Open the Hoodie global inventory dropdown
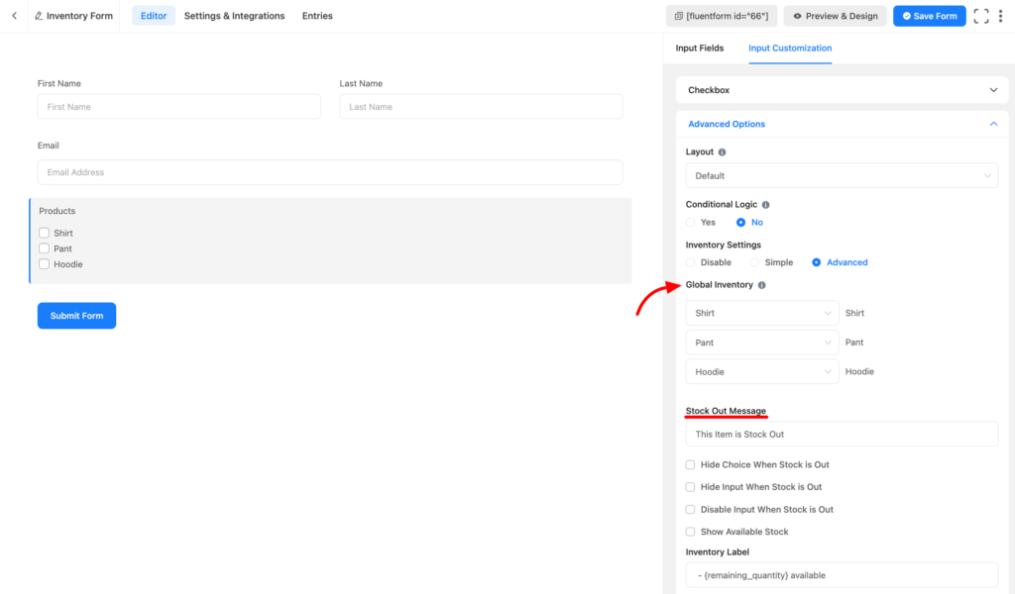Screen dimensions: 1015x594 (x=761, y=371)
